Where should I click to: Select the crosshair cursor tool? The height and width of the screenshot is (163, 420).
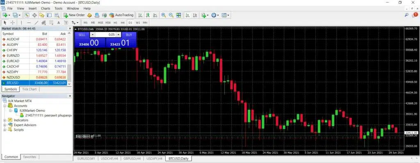(13, 23)
